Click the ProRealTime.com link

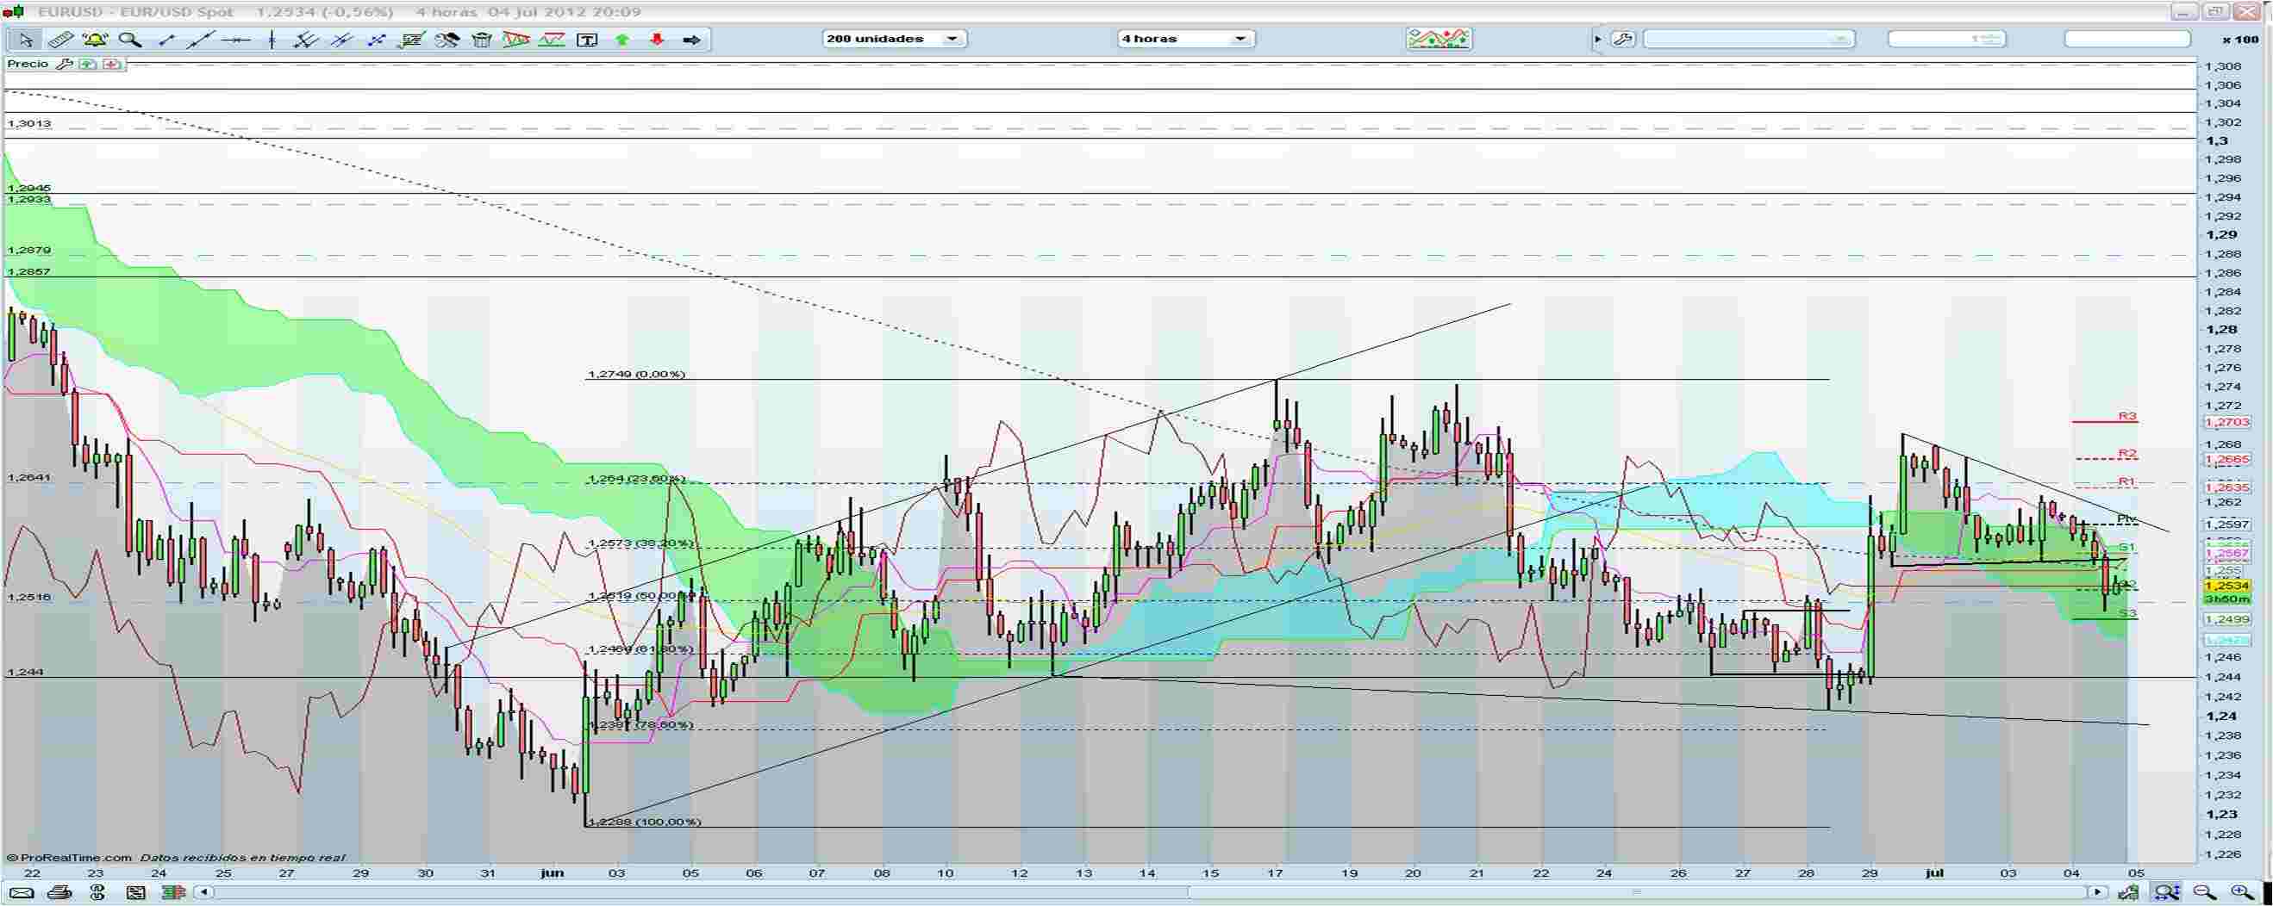click(x=71, y=857)
